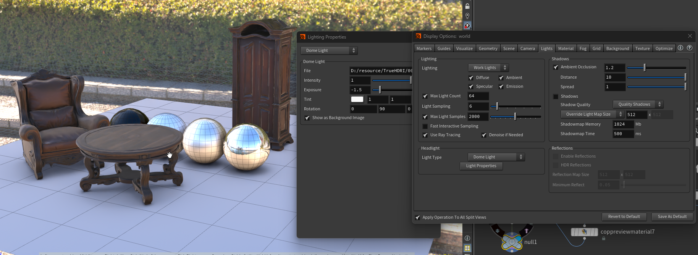Screen dimensions: 698x255
Task: Toggle the Diffuse lighting checkbox
Action: click(471, 78)
